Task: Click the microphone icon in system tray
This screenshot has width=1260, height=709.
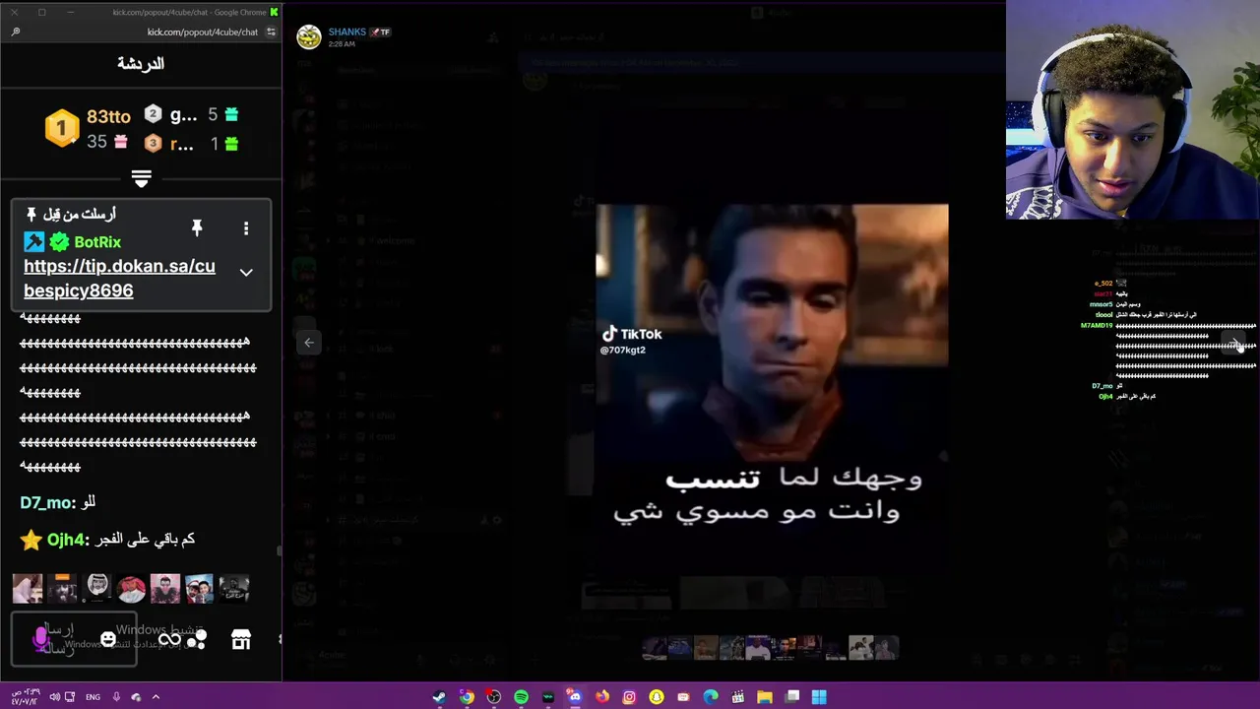Action: pyautogui.click(x=116, y=697)
